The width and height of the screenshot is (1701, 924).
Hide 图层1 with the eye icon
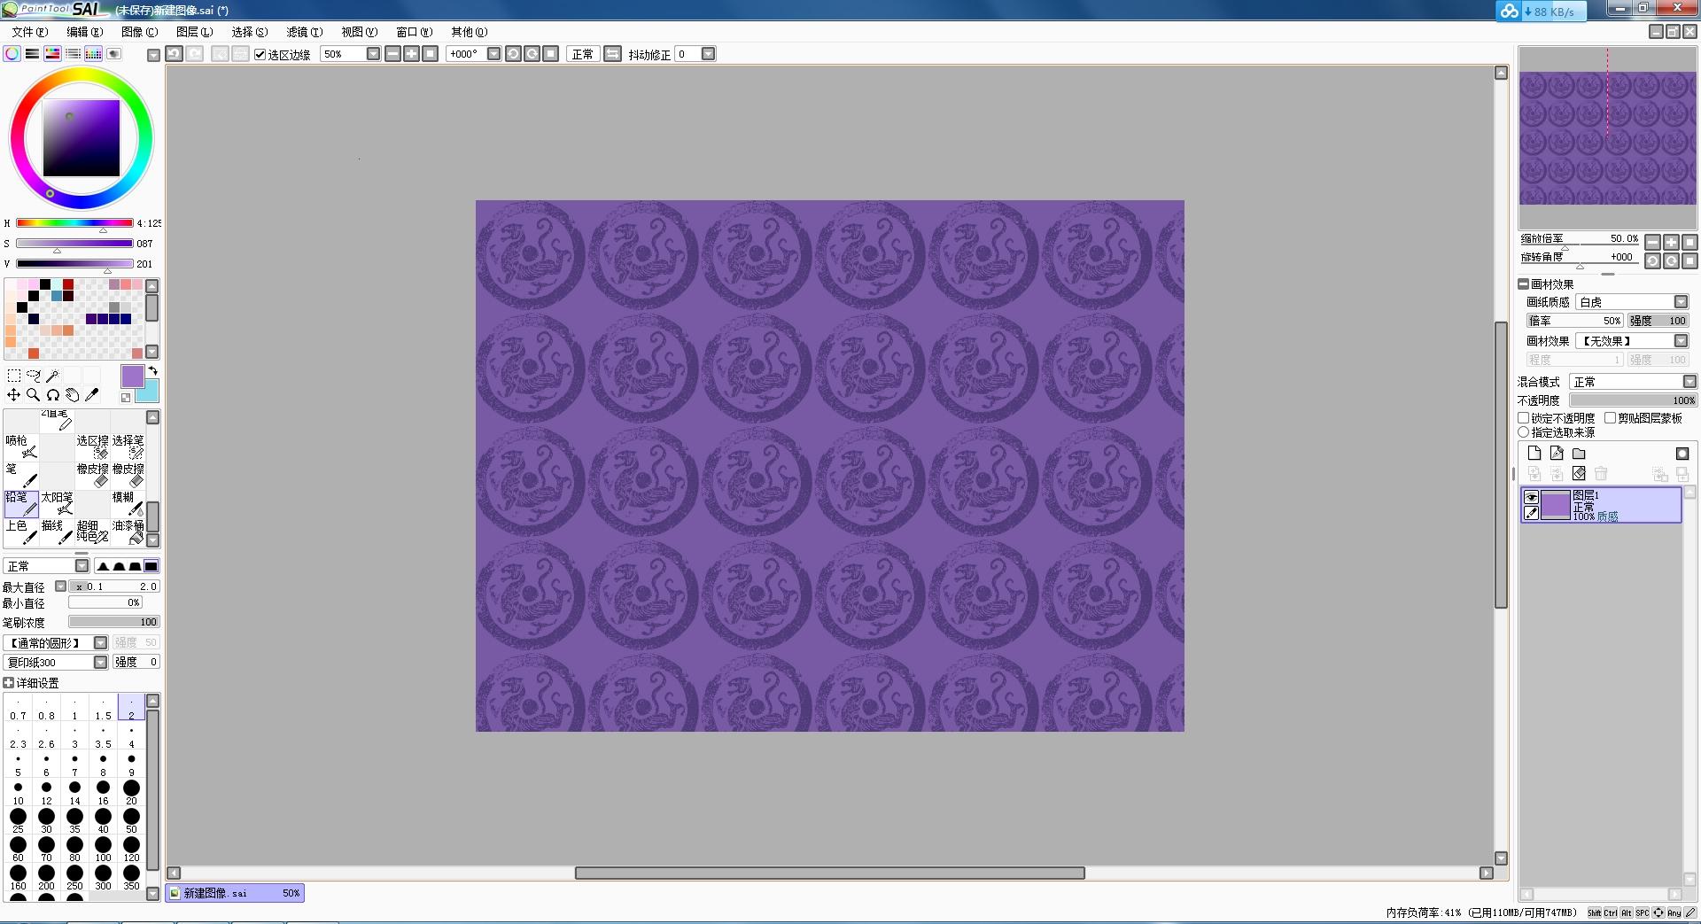[x=1531, y=497]
